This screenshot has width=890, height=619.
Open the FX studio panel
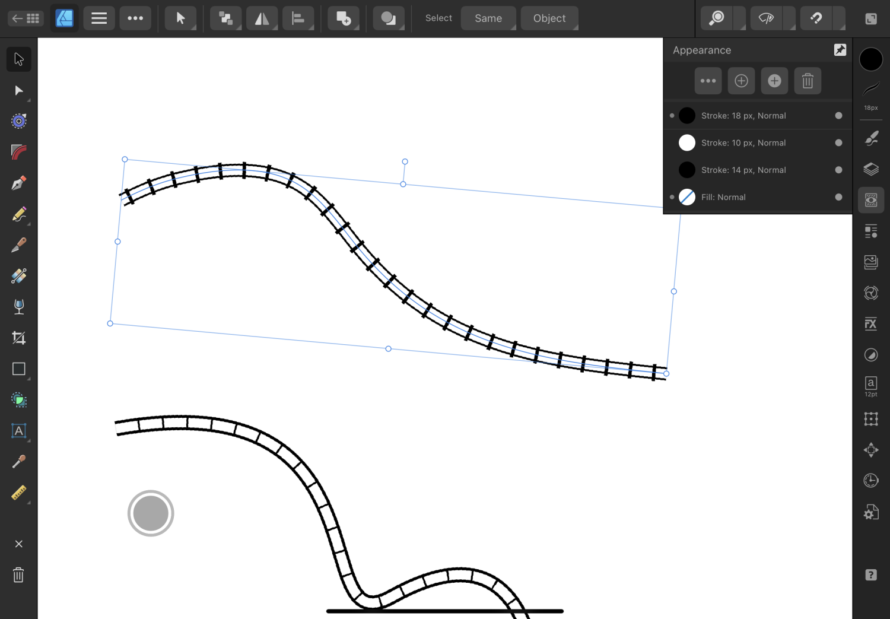click(871, 323)
